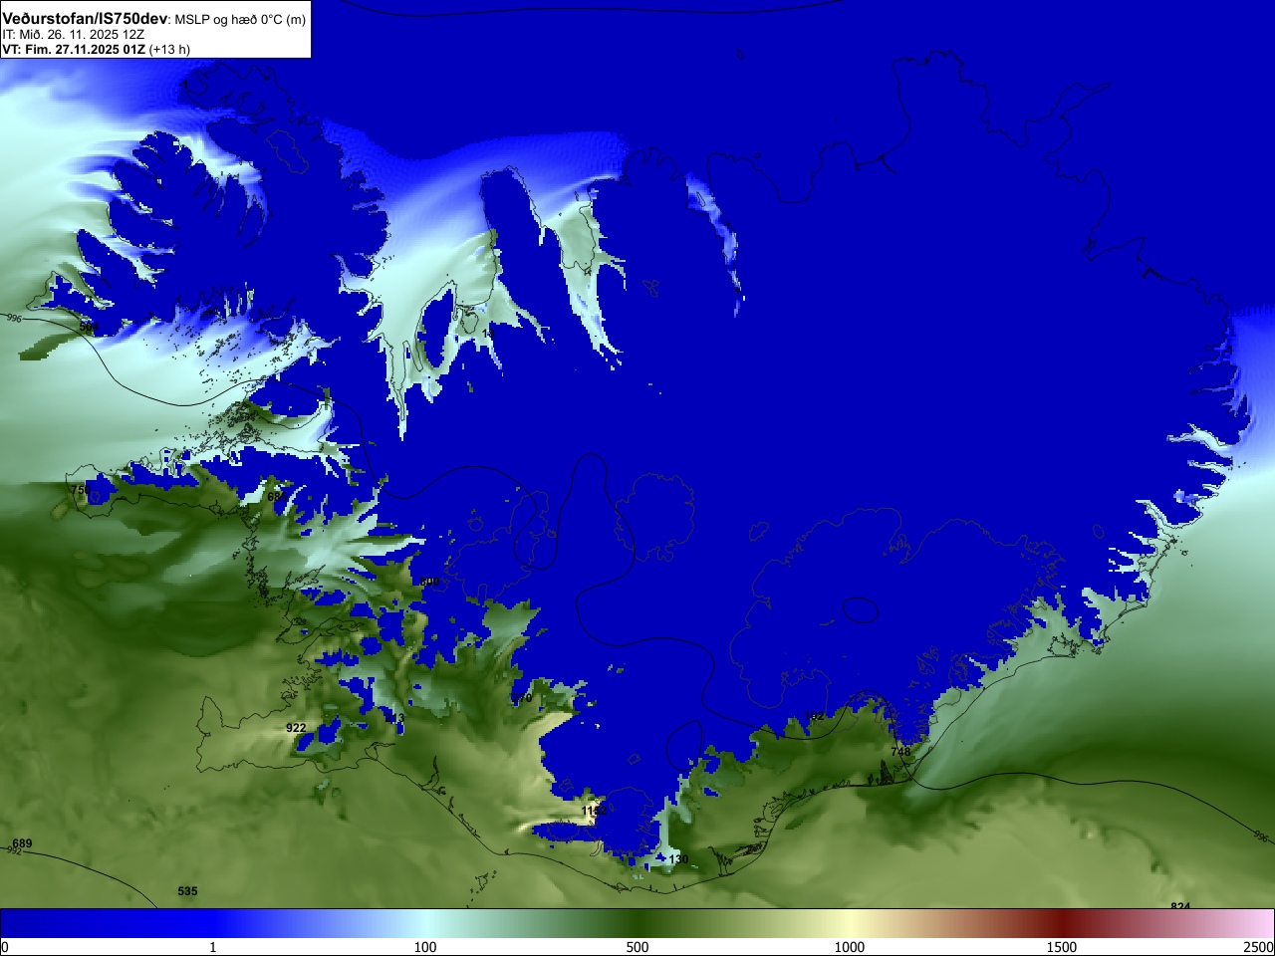Click the '2500' tick on the color scale

(1259, 947)
